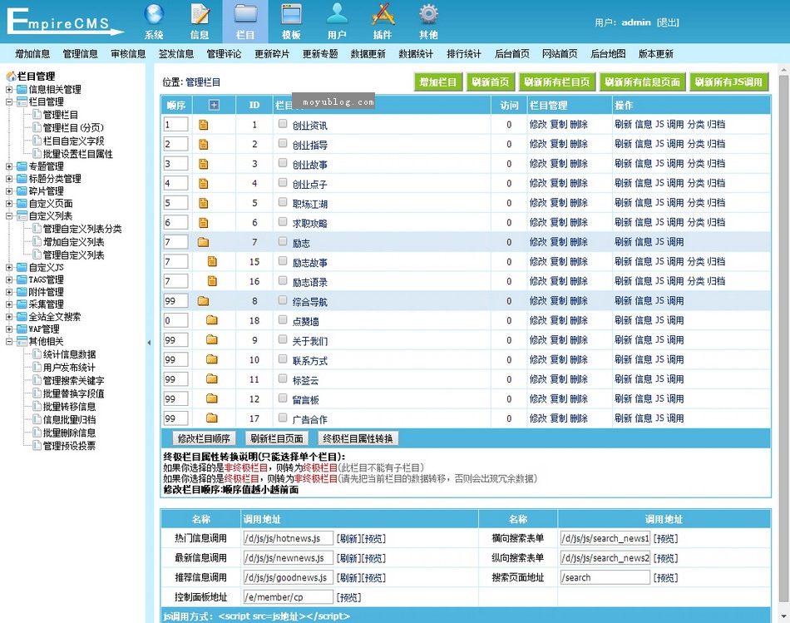Check the box for 励志
This screenshot has height=623, width=790.
coord(283,241)
